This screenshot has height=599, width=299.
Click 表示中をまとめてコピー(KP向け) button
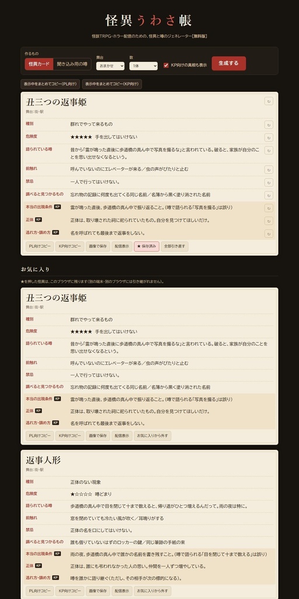(112, 84)
